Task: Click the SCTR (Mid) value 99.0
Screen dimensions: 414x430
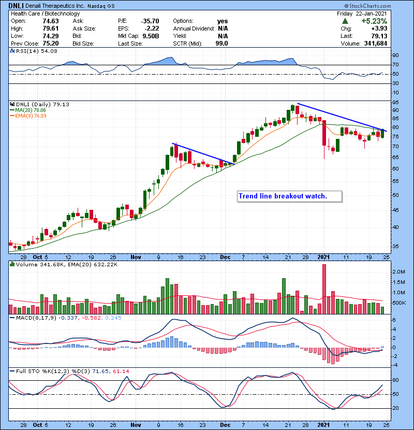Action: (221, 44)
